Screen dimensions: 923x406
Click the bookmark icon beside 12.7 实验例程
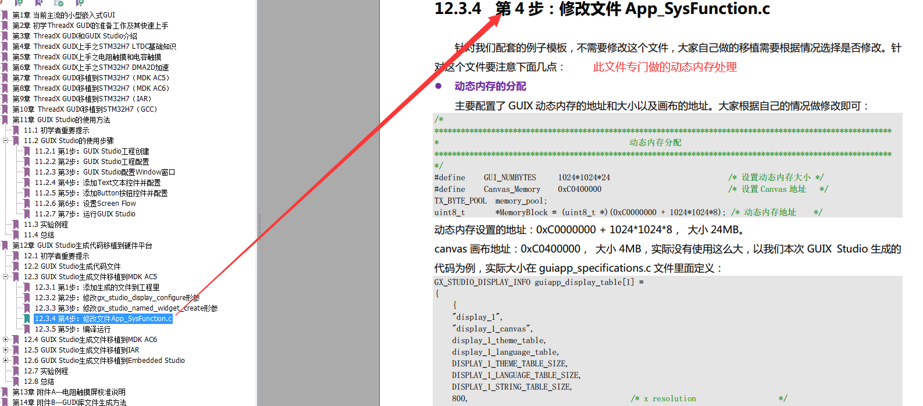16,371
